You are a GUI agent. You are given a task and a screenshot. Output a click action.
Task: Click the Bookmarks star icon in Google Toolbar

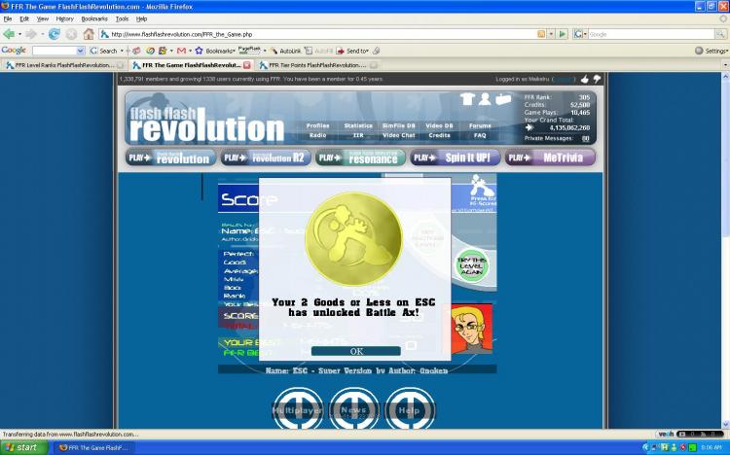click(x=199, y=51)
